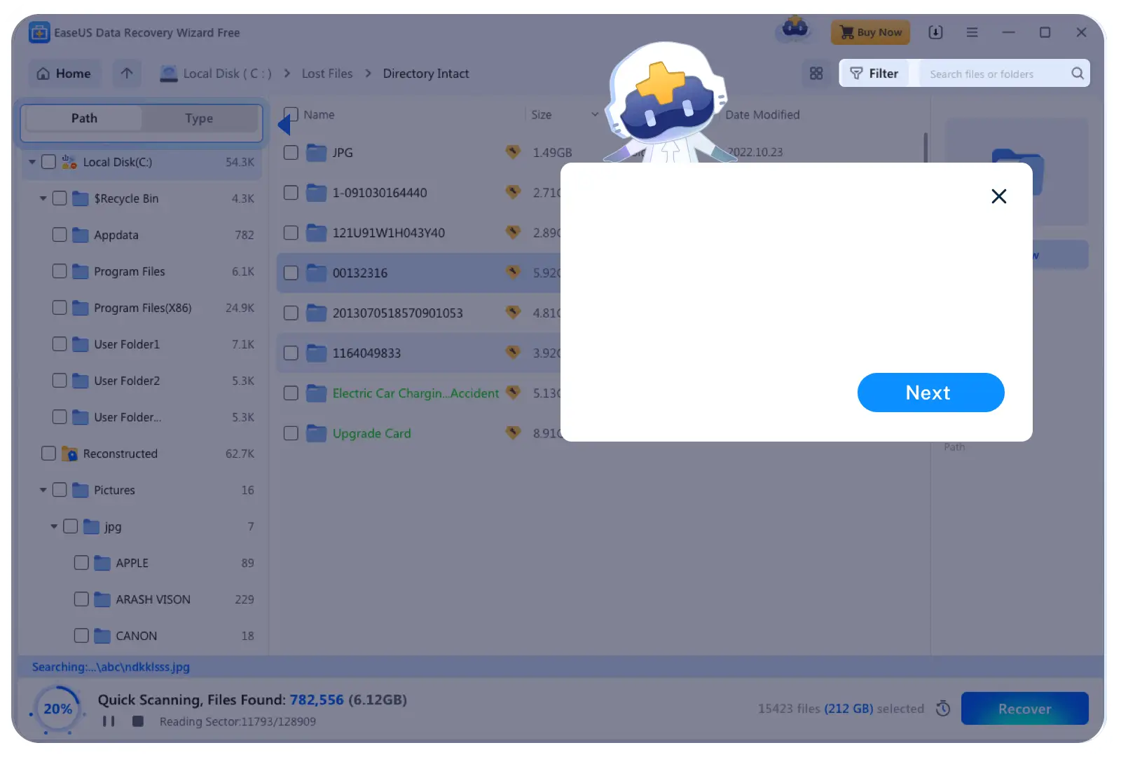Check the CANON folder checkbox
The width and height of the screenshot is (1121, 757).
coord(81,636)
